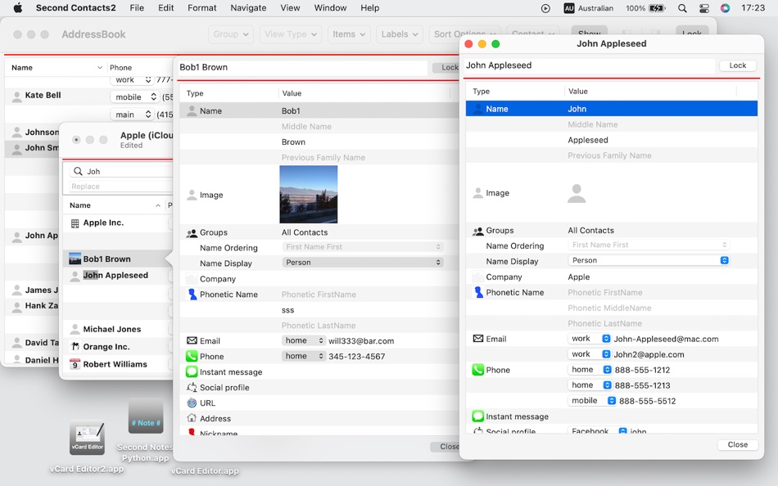Screen dimensions: 778x486
Task: Click Email envelope icon in John Appleseed window
Action: pyautogui.click(x=477, y=339)
